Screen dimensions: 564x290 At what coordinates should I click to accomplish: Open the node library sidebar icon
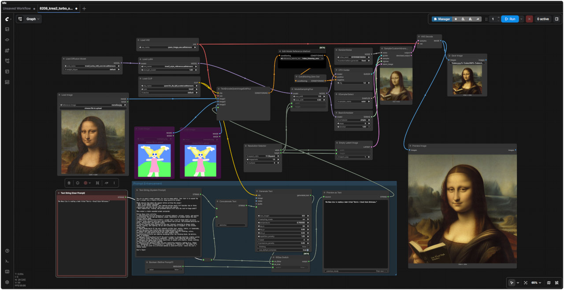pyautogui.click(x=7, y=40)
